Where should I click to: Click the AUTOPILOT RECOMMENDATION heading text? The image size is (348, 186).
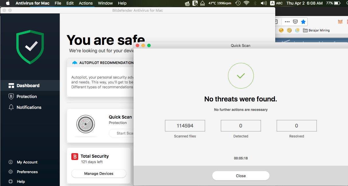pos(106,63)
